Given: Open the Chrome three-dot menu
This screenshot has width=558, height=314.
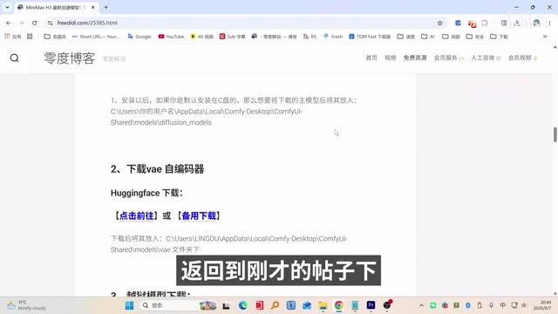Looking at the screenshot, I should click(x=549, y=23).
